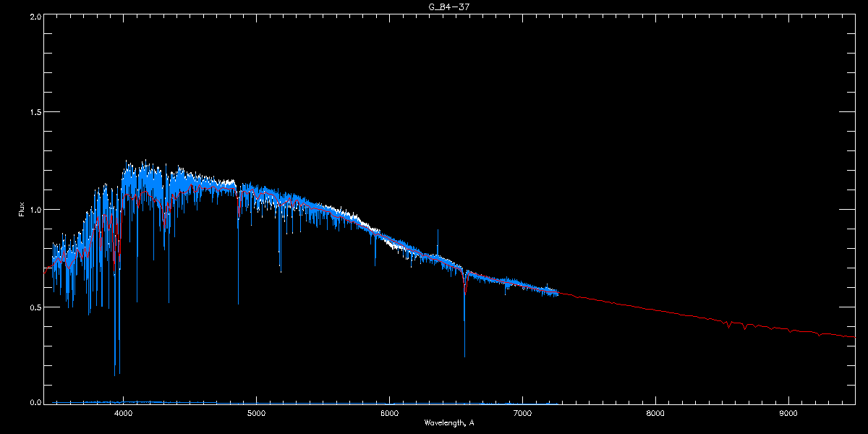The image size is (868, 434).
Task: Click the 1.0 flux tick label
Action: 35,210
